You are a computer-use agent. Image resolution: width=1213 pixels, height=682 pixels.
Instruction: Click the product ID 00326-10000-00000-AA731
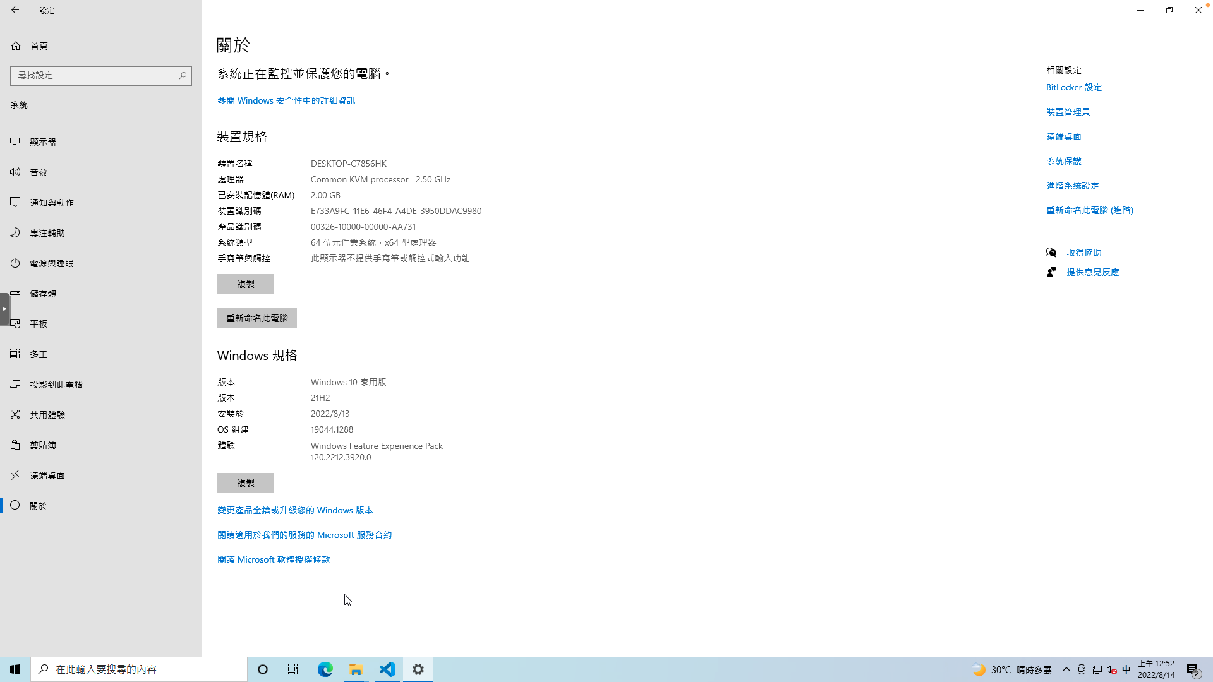click(363, 227)
